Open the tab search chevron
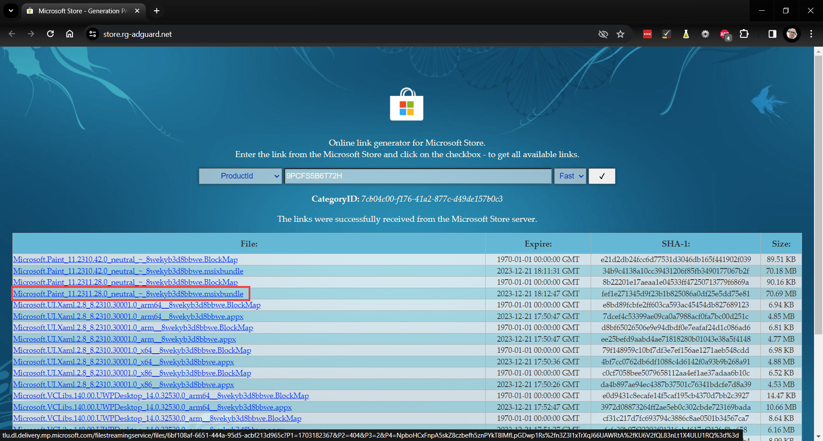This screenshot has height=441, width=823. (11, 11)
